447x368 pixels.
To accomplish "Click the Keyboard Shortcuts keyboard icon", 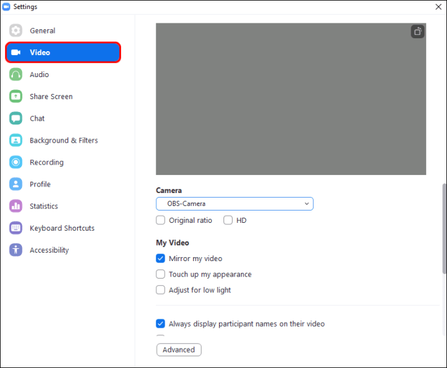I will (x=16, y=228).
